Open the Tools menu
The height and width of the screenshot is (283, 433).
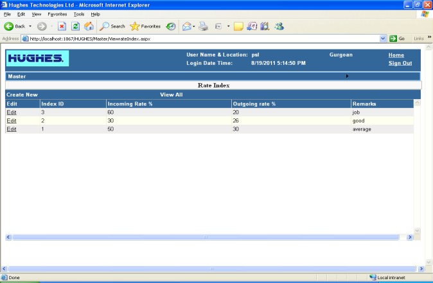[78, 14]
